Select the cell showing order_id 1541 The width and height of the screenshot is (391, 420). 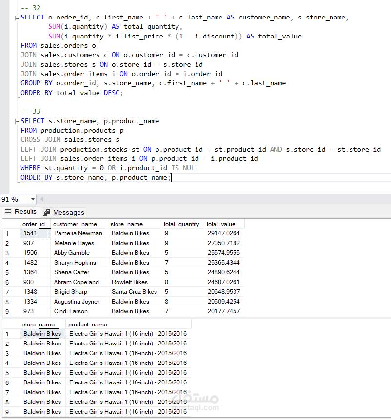(34, 233)
